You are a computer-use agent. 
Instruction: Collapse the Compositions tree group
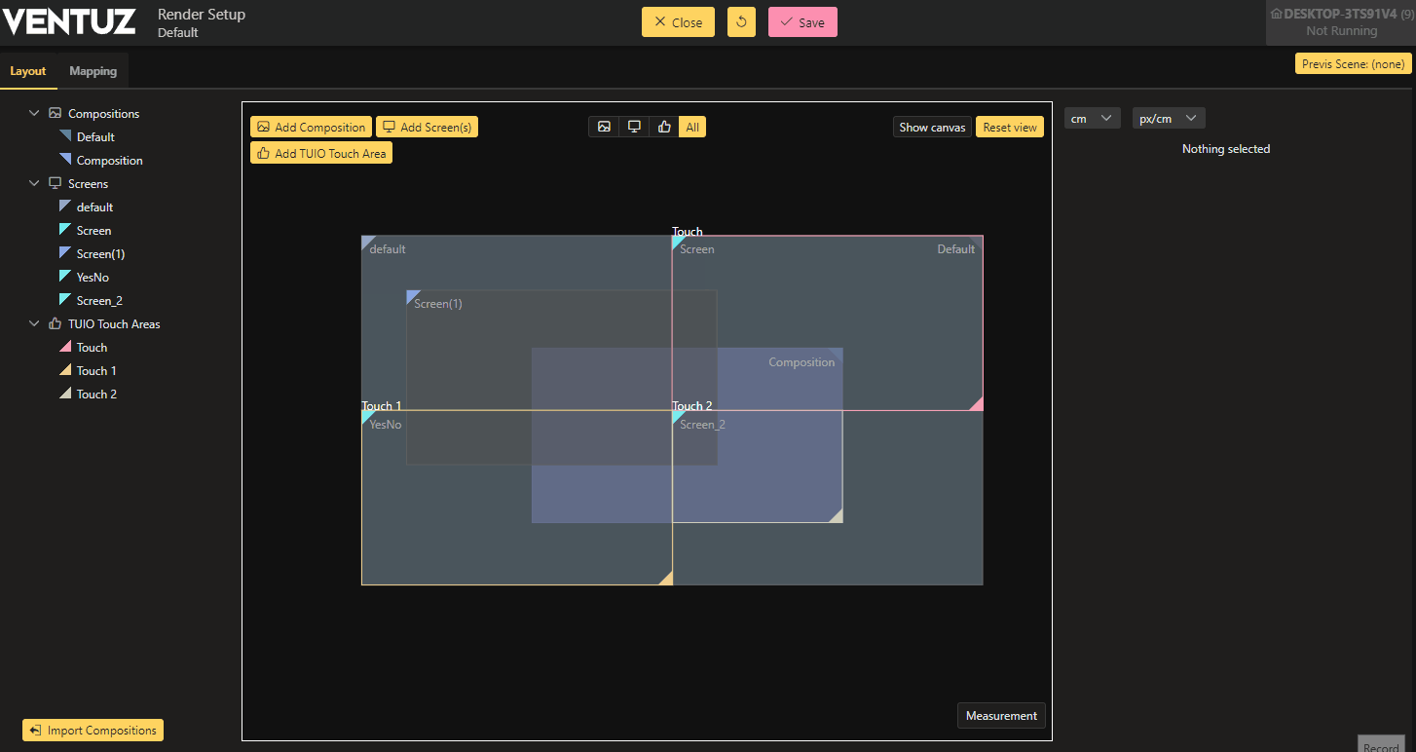click(34, 114)
